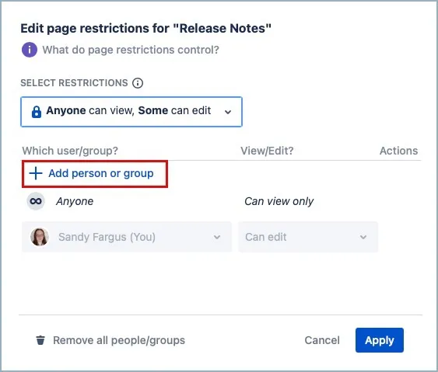Screen dimensions: 438x372
Task: Click "Remove all people/groups"
Action: click(x=119, y=340)
